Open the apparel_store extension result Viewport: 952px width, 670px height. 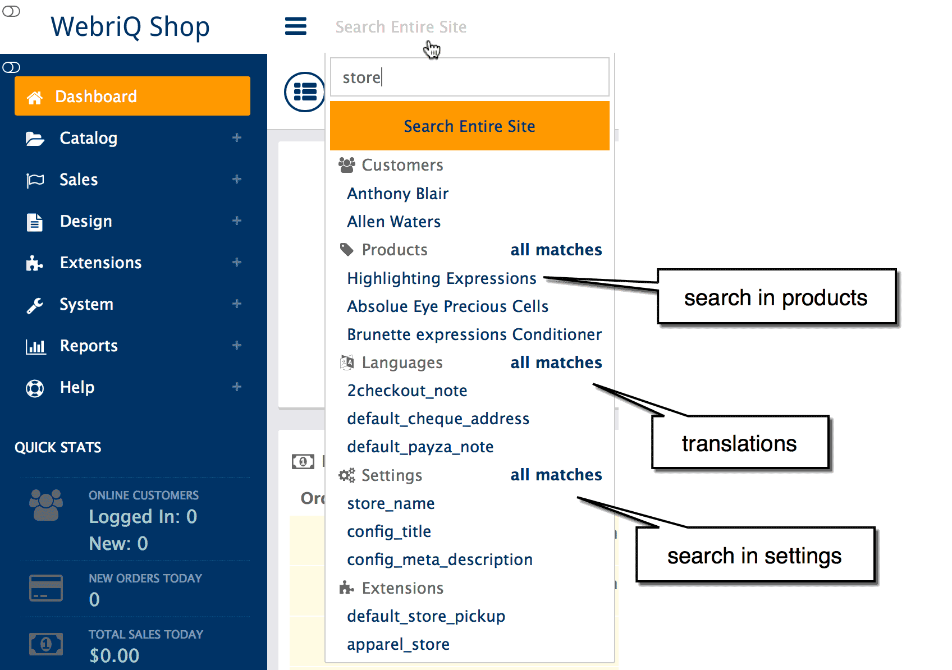point(399,644)
